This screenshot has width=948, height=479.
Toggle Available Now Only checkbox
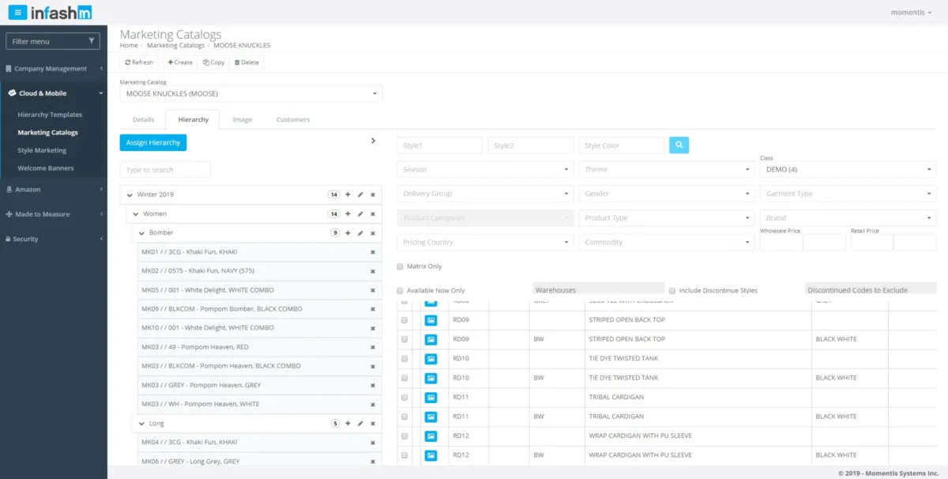(401, 291)
